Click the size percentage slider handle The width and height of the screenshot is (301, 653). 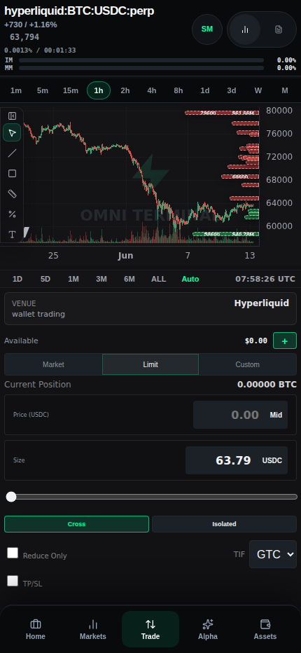(x=11, y=497)
